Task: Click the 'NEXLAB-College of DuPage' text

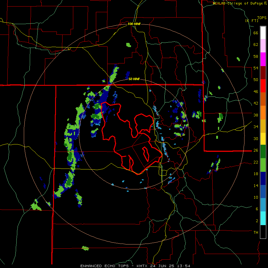Action: (x=238, y=3)
